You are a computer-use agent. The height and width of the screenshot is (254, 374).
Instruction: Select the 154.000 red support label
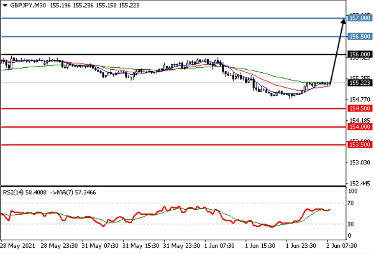point(360,127)
